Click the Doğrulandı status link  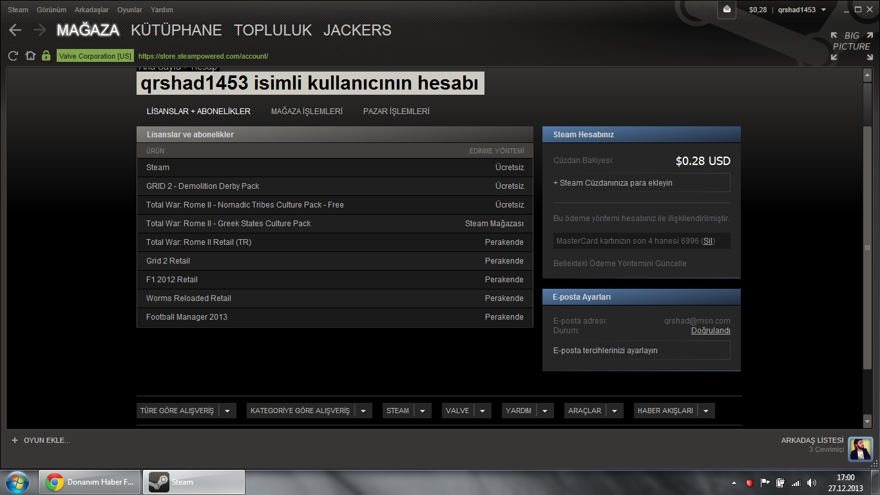coord(711,331)
